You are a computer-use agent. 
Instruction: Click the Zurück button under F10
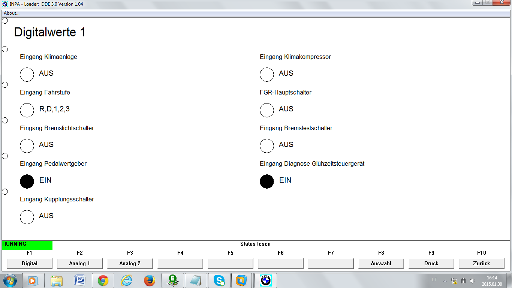[481, 264]
